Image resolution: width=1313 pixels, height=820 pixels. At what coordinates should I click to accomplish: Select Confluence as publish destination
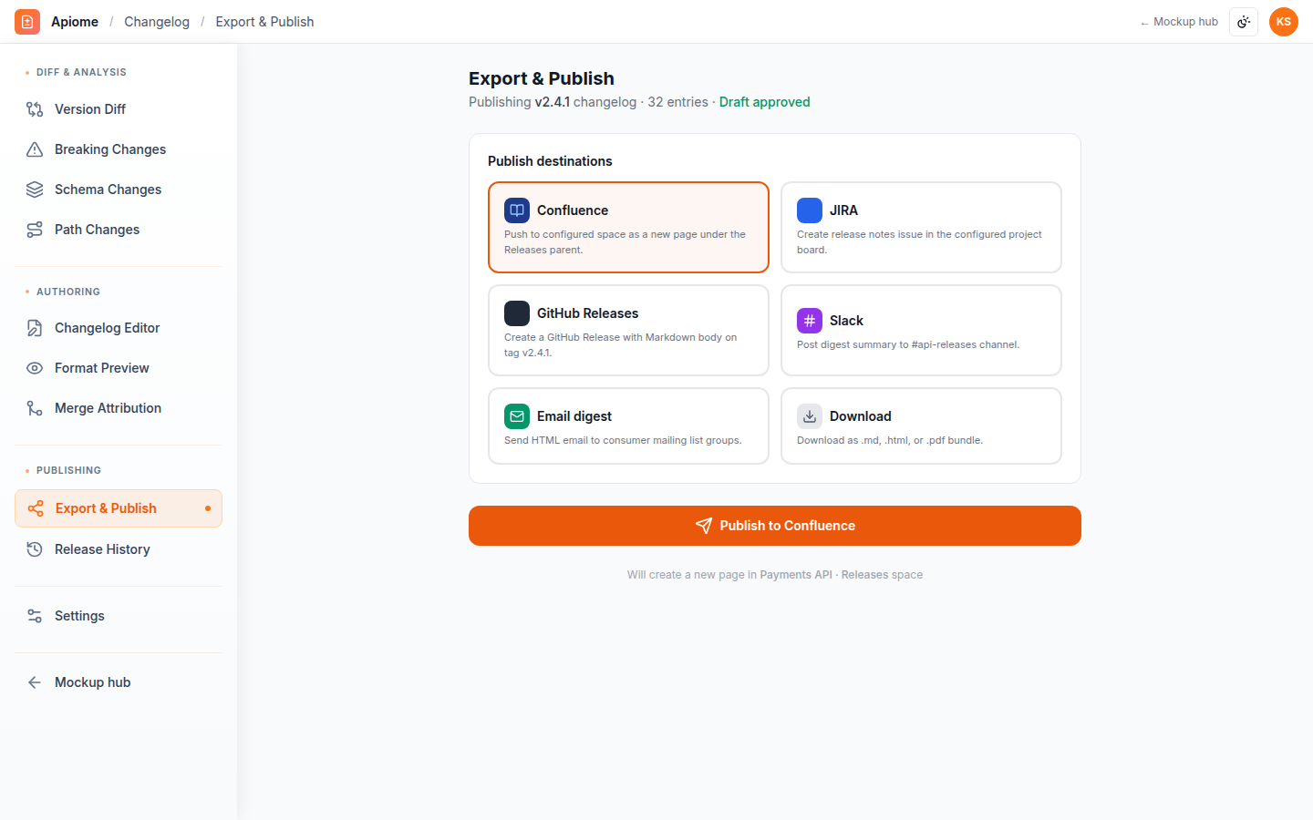(x=628, y=227)
